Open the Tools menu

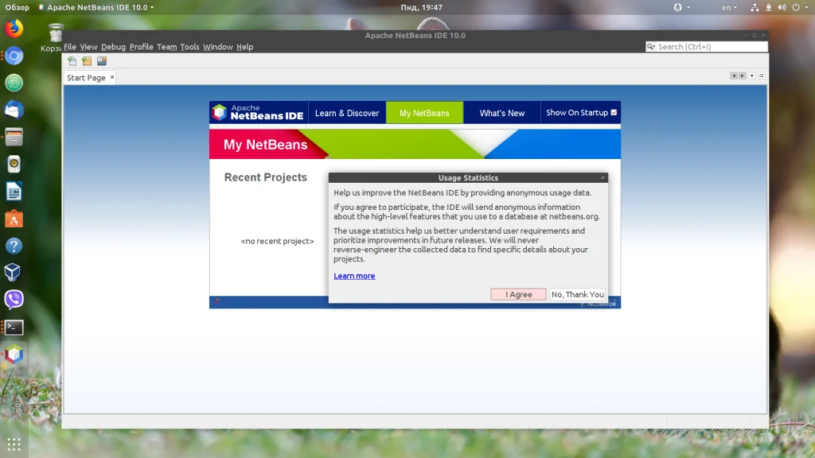click(189, 47)
